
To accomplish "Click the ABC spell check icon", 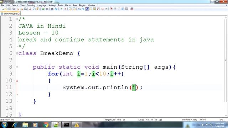I will tap(132, 9).
